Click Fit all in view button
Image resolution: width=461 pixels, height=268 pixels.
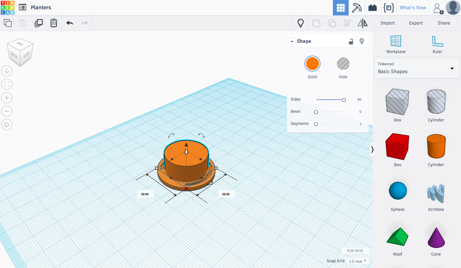pyautogui.click(x=7, y=84)
